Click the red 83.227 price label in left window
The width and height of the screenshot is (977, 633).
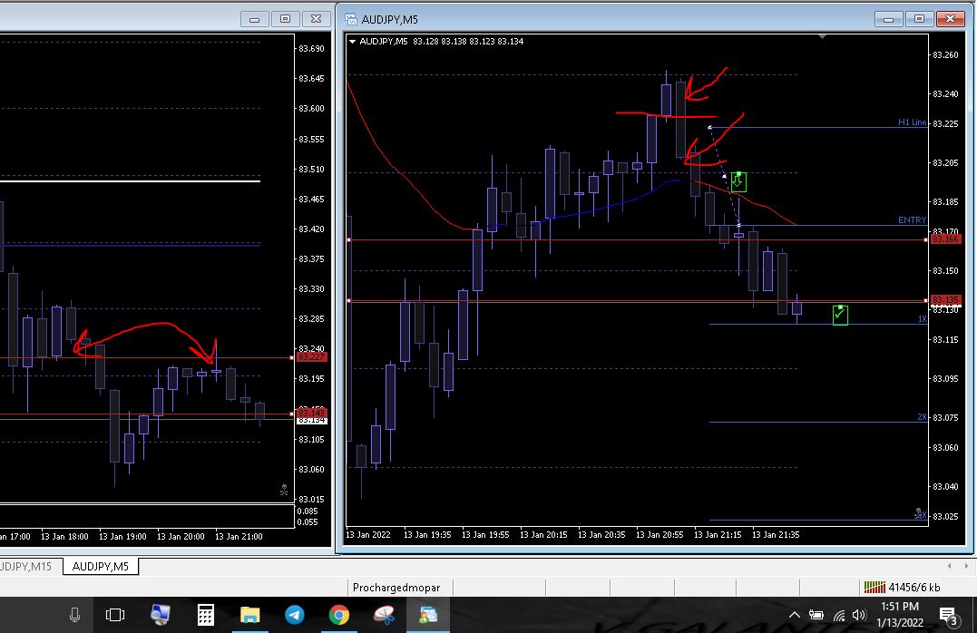[311, 357]
